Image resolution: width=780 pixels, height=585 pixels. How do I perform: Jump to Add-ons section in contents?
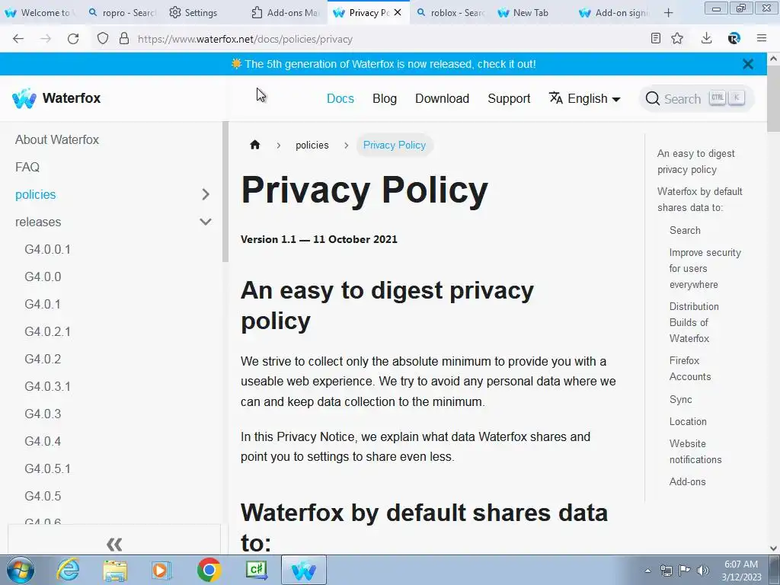tap(688, 481)
